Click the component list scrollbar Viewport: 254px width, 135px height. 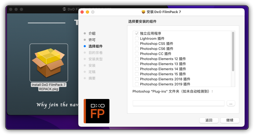click(x=233, y=51)
